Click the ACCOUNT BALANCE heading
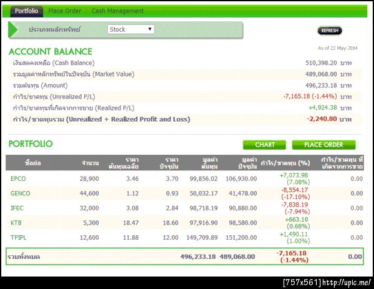The image size is (374, 289). point(50,52)
